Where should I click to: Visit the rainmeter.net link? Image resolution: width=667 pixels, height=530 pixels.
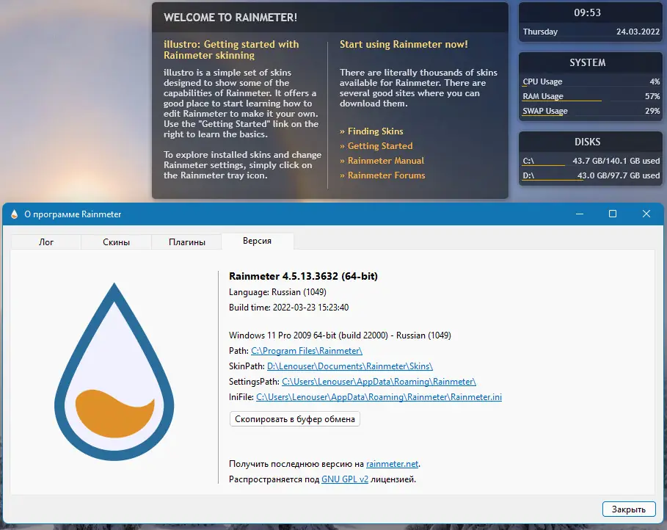pyautogui.click(x=393, y=464)
